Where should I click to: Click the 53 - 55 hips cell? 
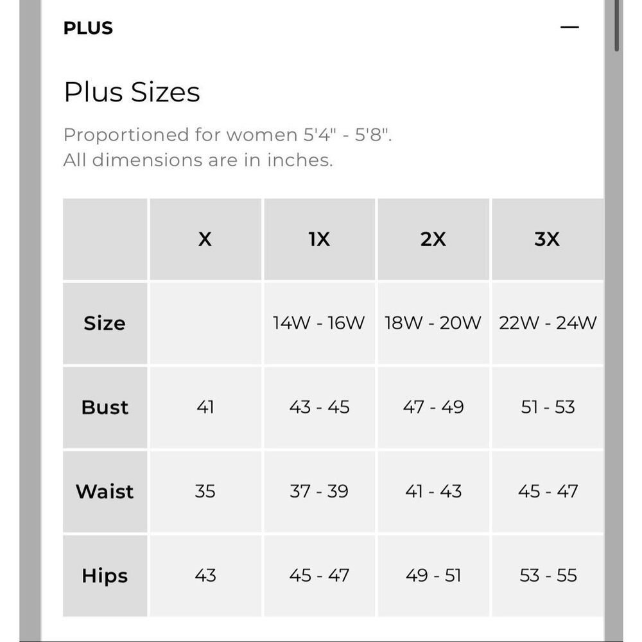pyautogui.click(x=548, y=576)
